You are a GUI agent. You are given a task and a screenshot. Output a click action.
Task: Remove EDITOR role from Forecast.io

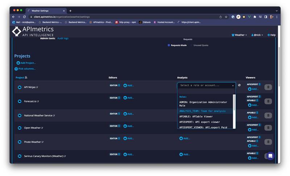(119, 98)
